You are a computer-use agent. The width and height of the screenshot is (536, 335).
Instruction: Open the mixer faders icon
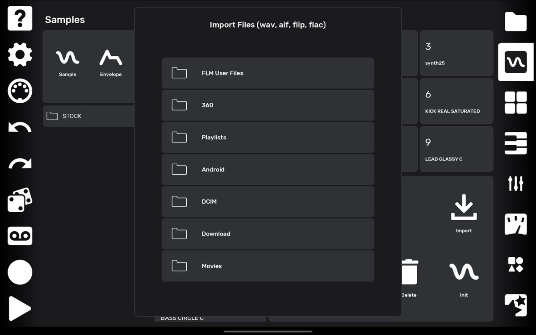tap(516, 183)
